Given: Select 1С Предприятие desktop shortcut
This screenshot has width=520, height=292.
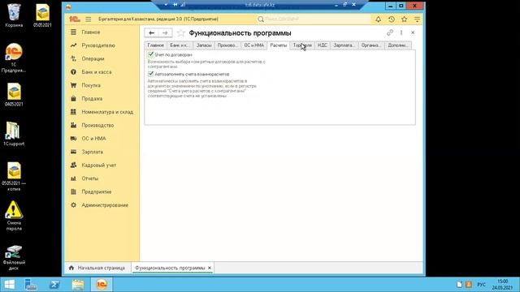Looking at the screenshot, I should (14, 58).
